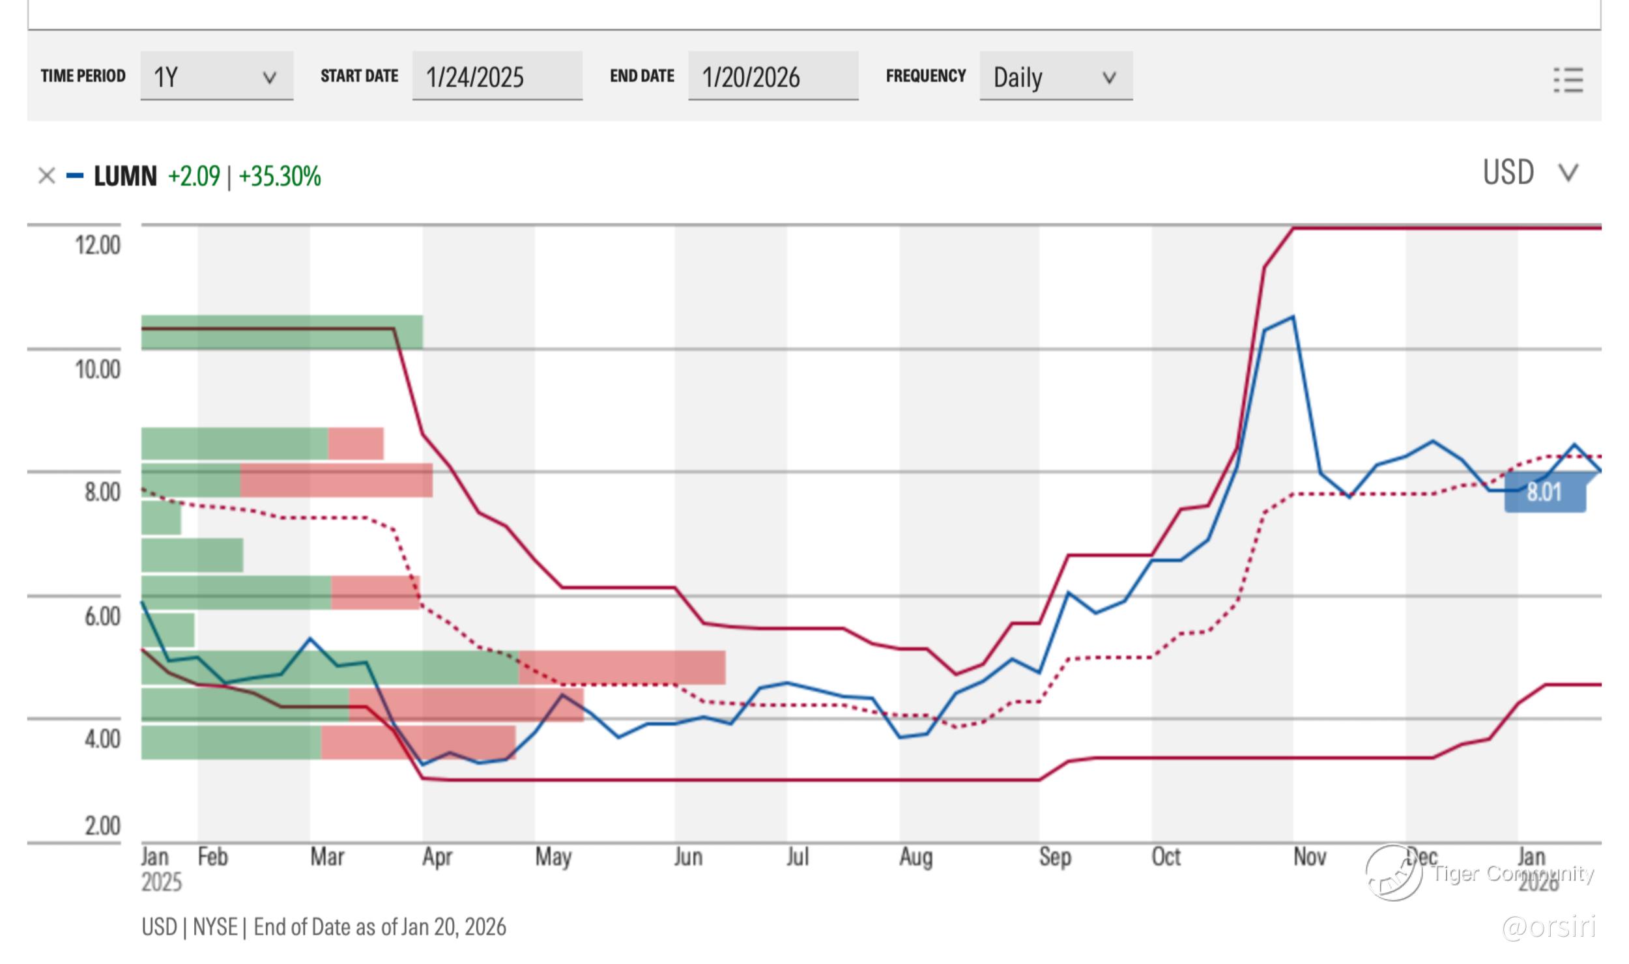The image size is (1629, 964).
Task: Click the late-October price peak on blue line
Action: click(x=1293, y=317)
